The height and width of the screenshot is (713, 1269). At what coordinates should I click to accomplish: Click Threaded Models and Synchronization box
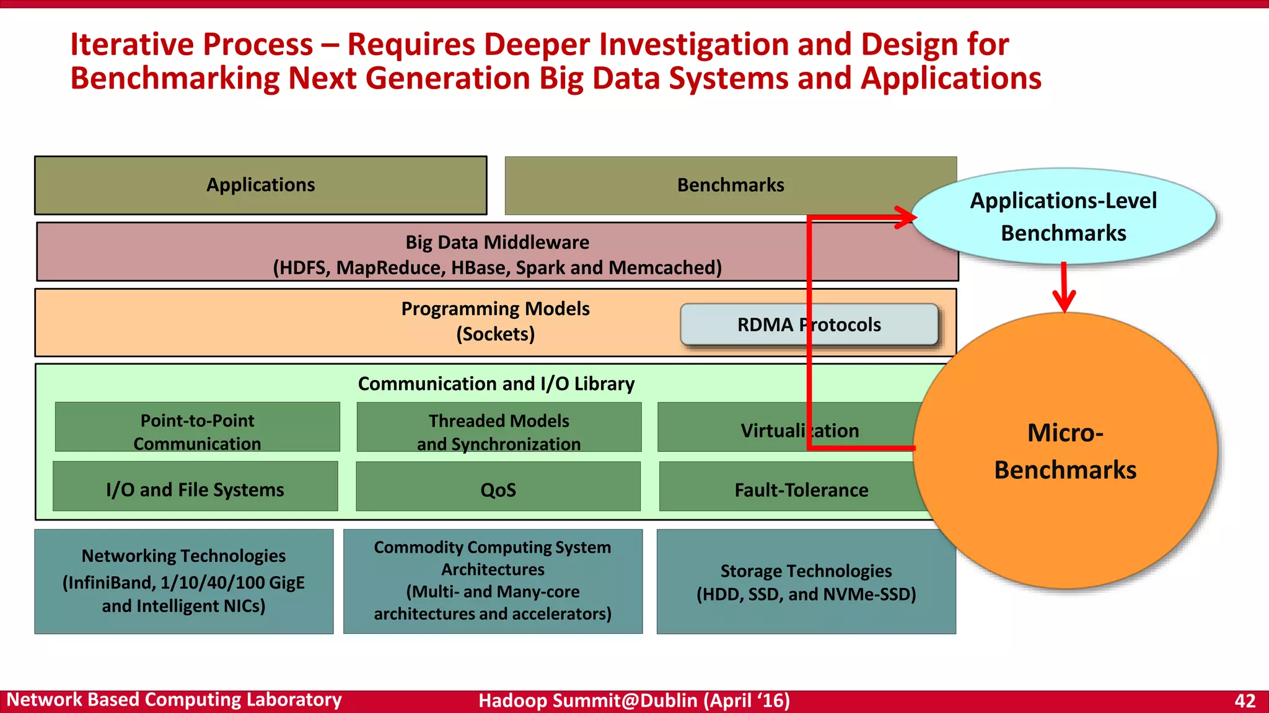499,428
